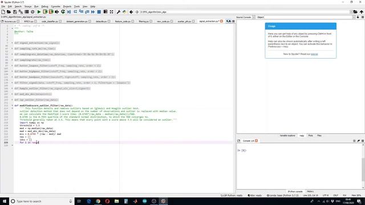
Task: Click conda base Python 3.7.3 status entry
Action: coord(283,195)
